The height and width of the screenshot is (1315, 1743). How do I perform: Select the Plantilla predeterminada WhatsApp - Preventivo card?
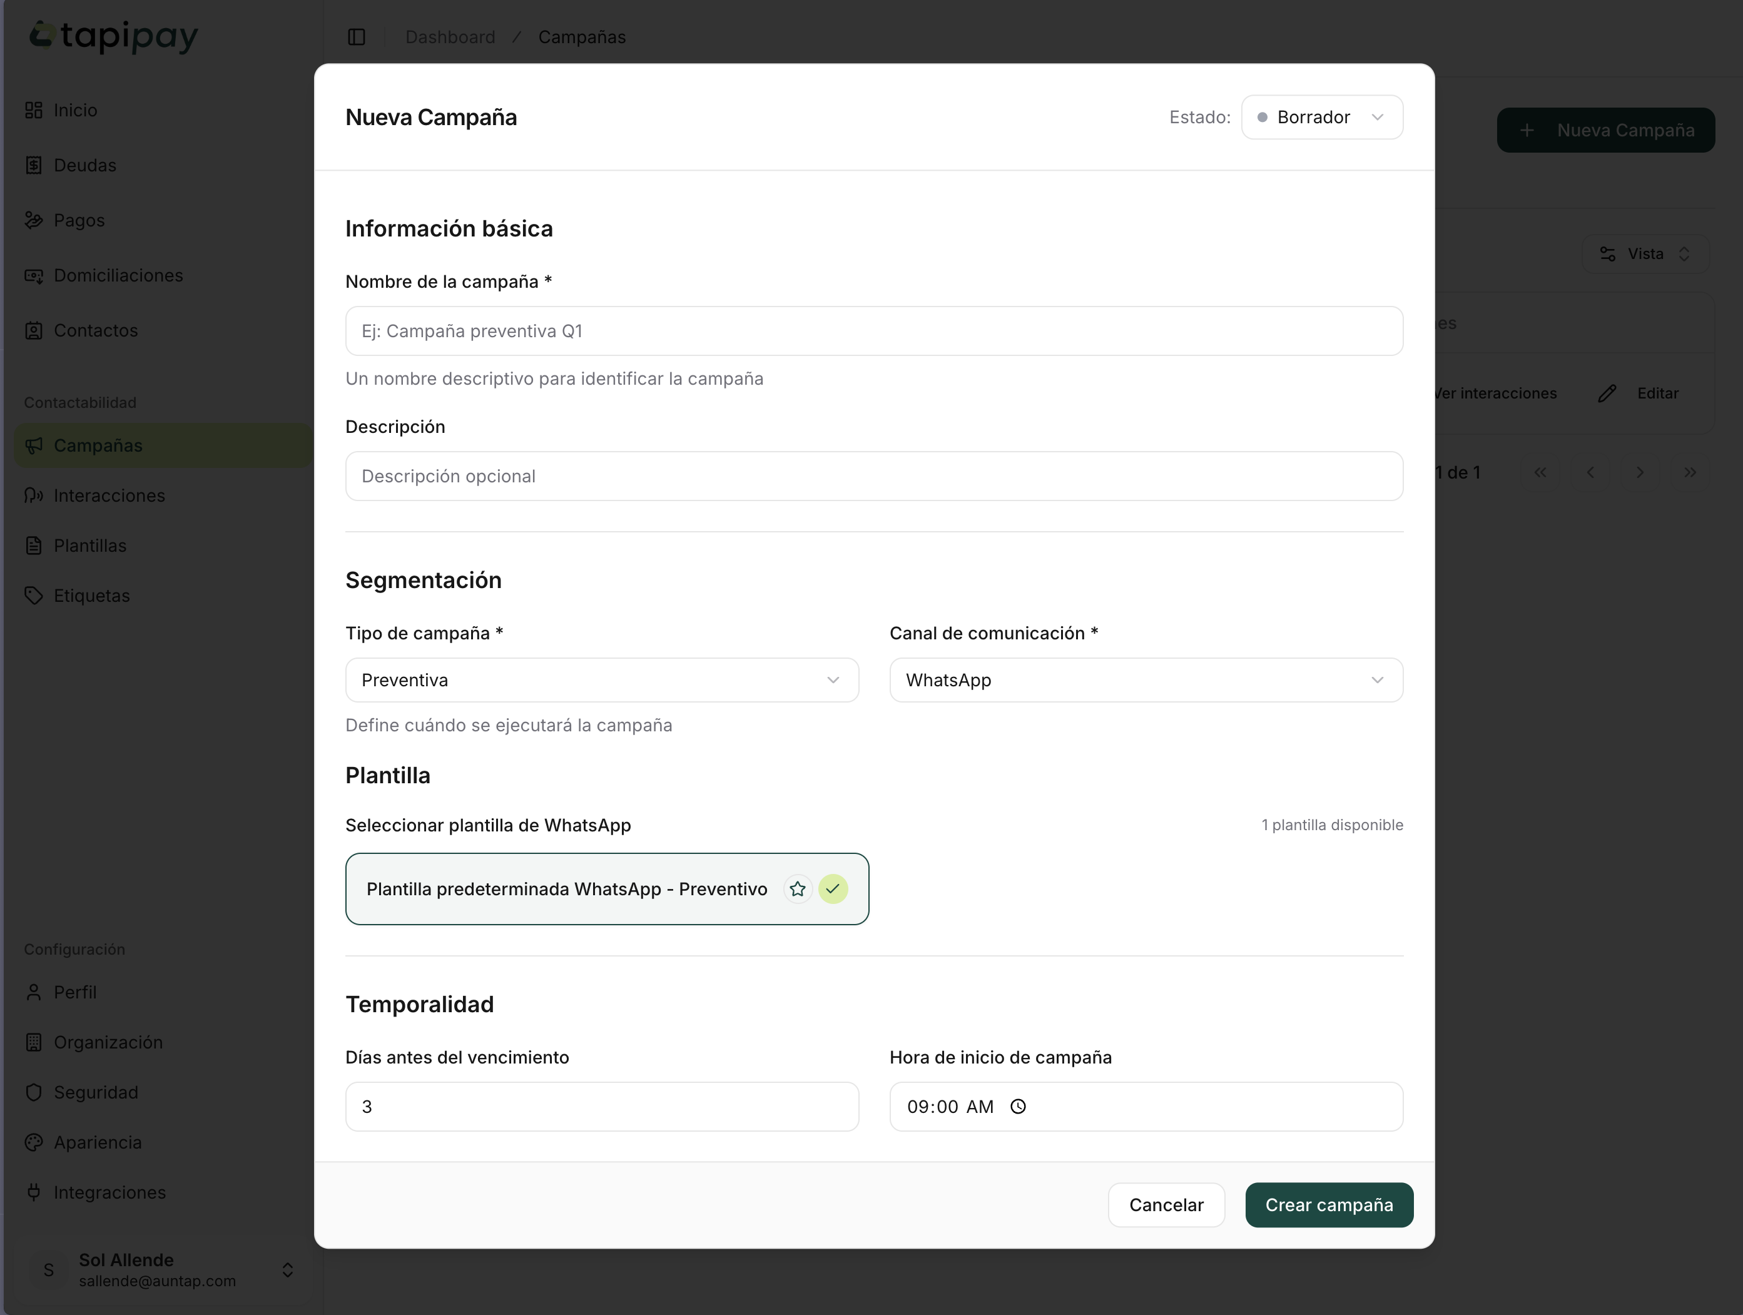click(x=567, y=889)
